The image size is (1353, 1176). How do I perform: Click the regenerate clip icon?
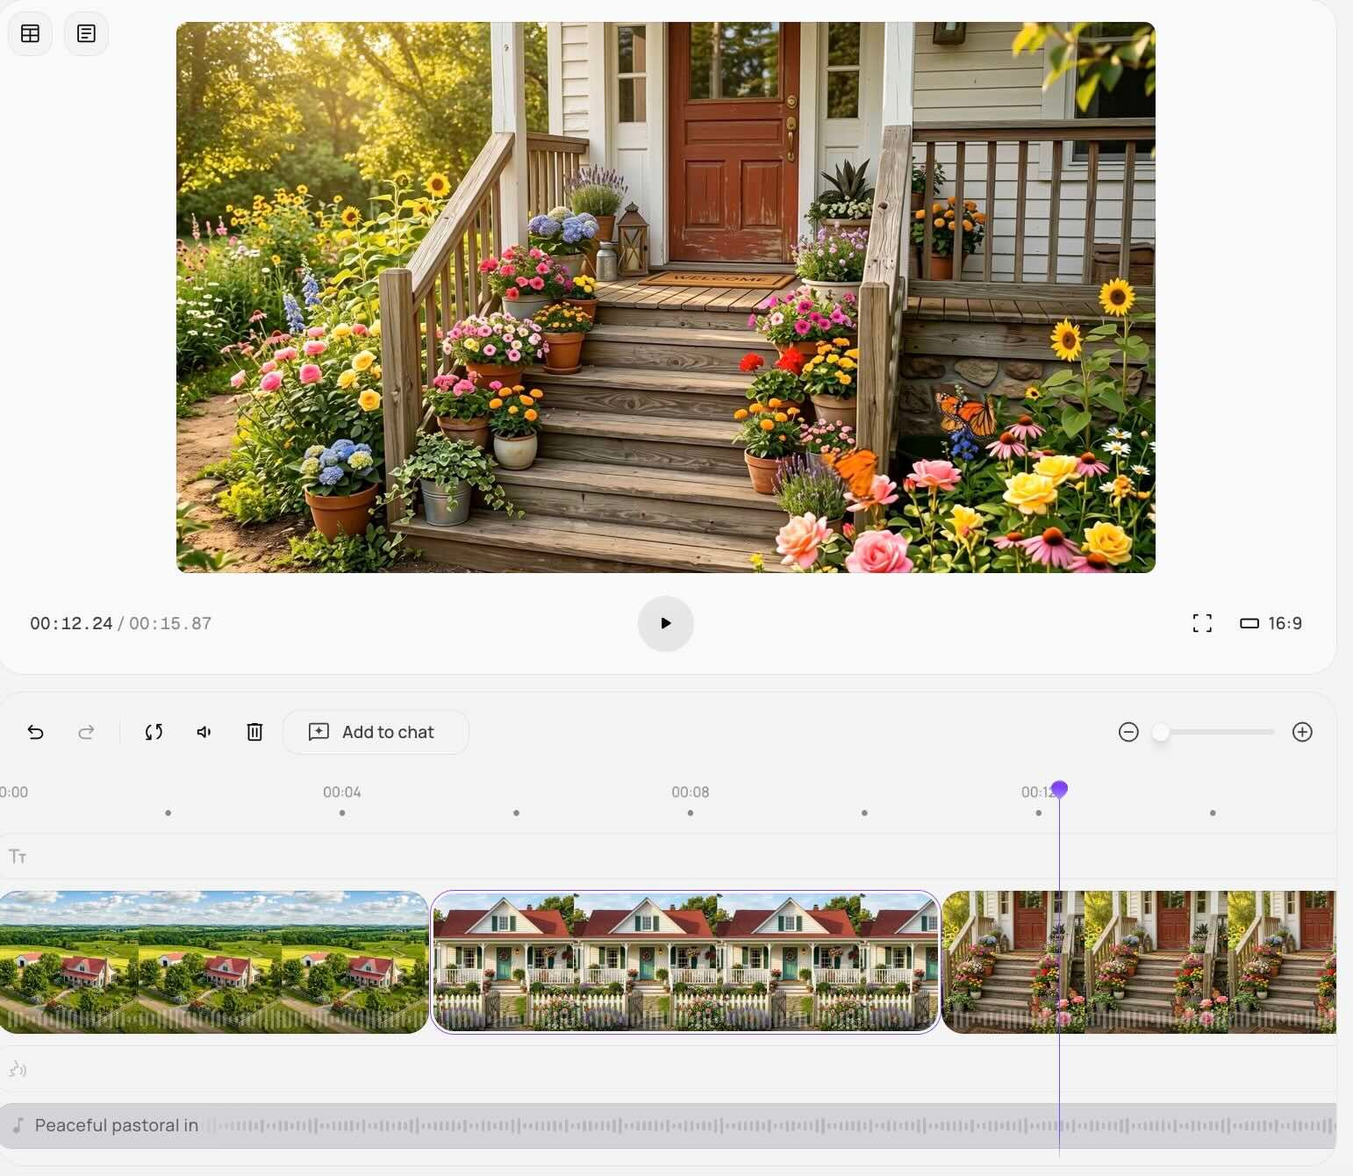click(x=154, y=732)
